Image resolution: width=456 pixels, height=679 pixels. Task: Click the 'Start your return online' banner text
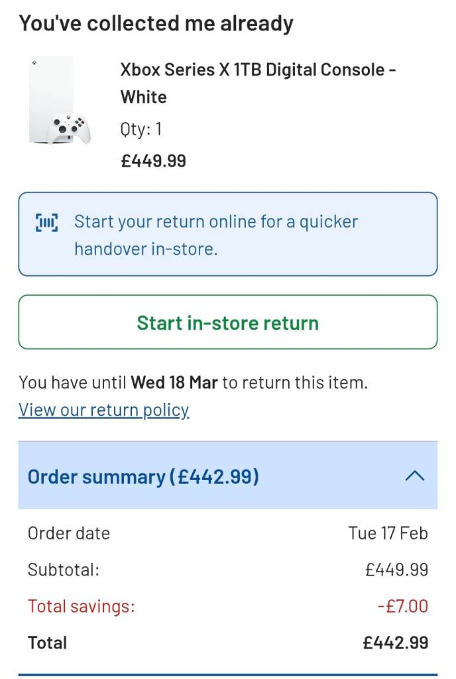point(216,235)
